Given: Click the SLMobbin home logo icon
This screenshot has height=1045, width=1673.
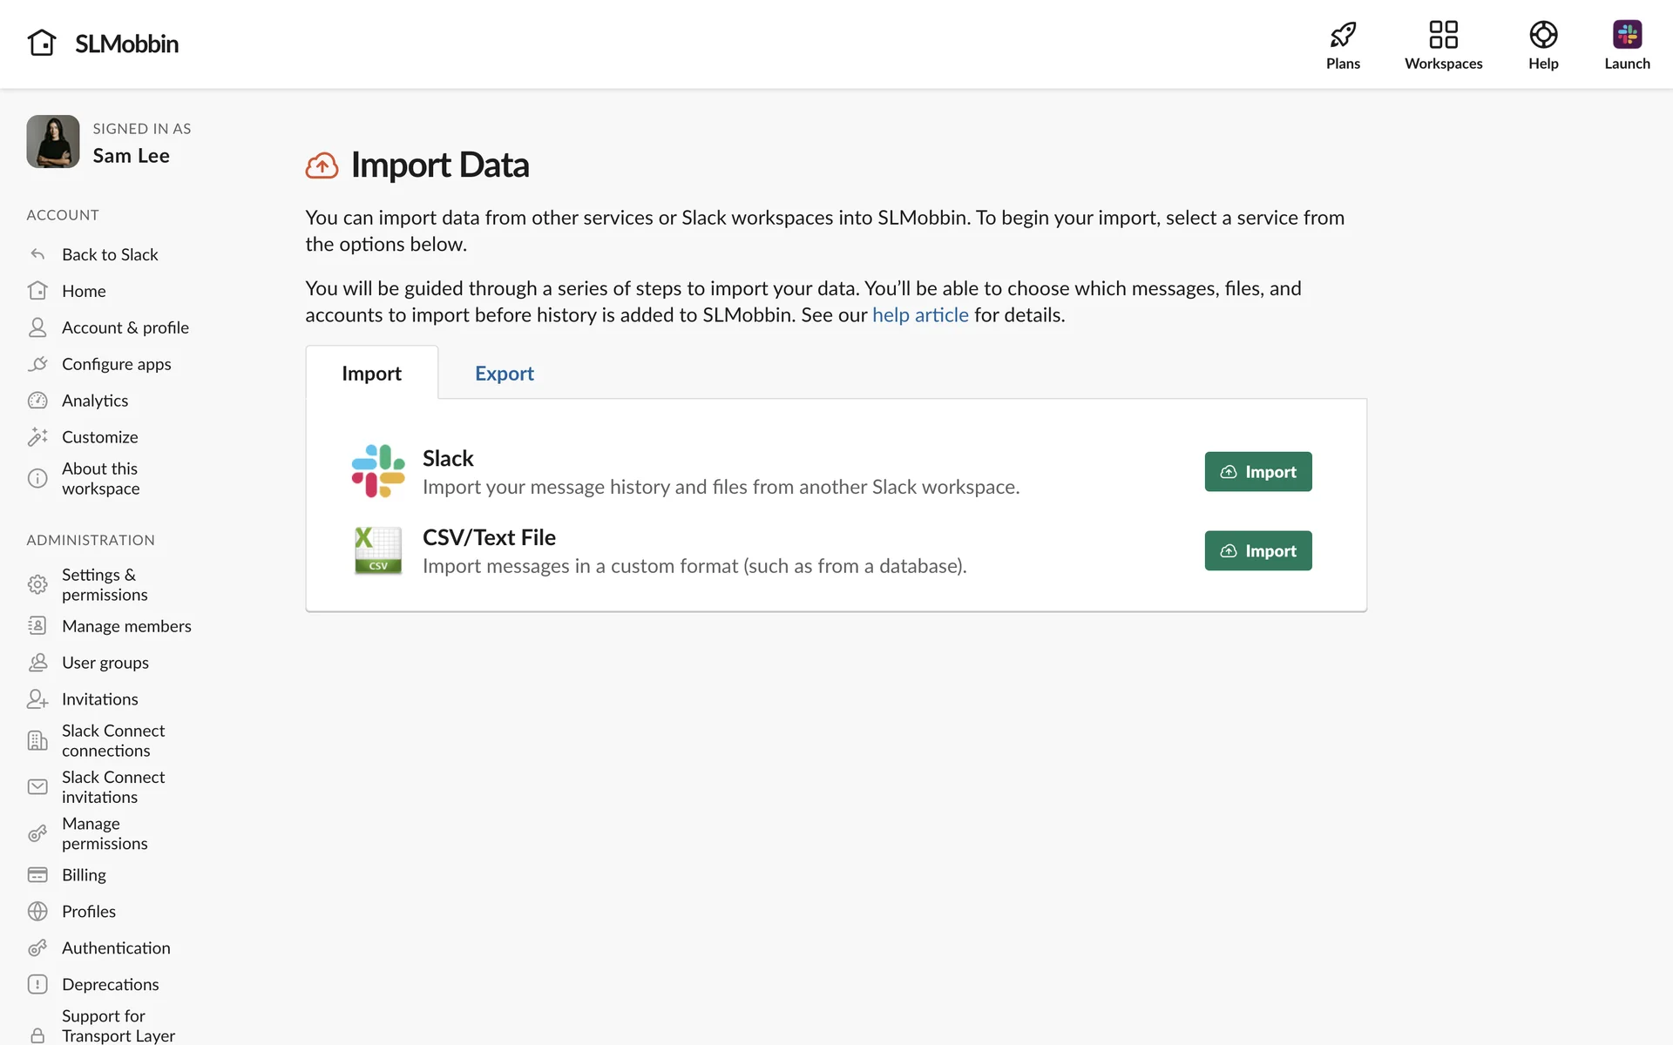Looking at the screenshot, I should click(42, 43).
